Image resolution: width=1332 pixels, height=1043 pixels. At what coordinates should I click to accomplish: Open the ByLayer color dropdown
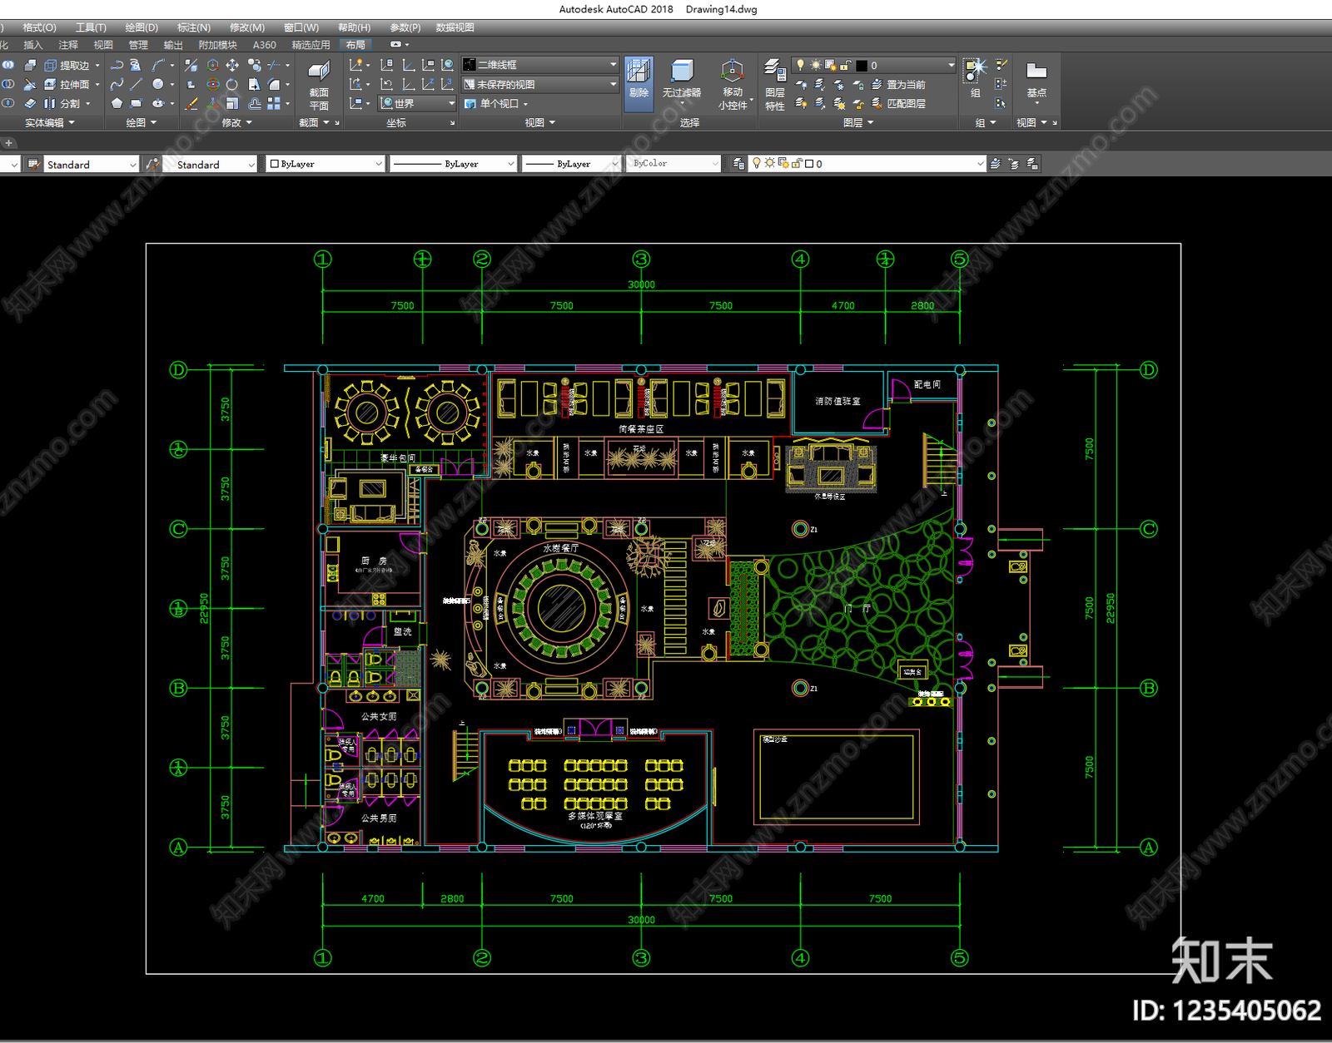pos(325,164)
